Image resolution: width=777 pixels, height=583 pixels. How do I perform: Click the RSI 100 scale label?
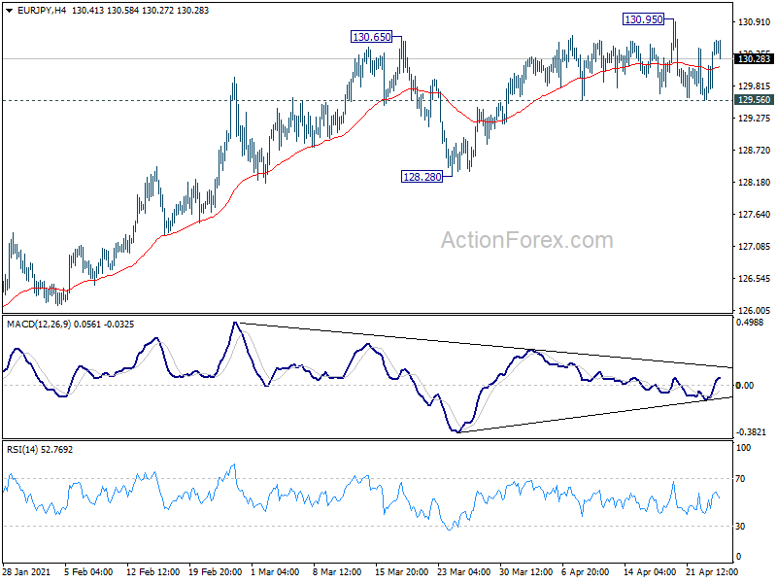(744, 448)
